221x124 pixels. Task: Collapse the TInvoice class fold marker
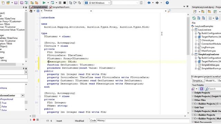(40, 46)
